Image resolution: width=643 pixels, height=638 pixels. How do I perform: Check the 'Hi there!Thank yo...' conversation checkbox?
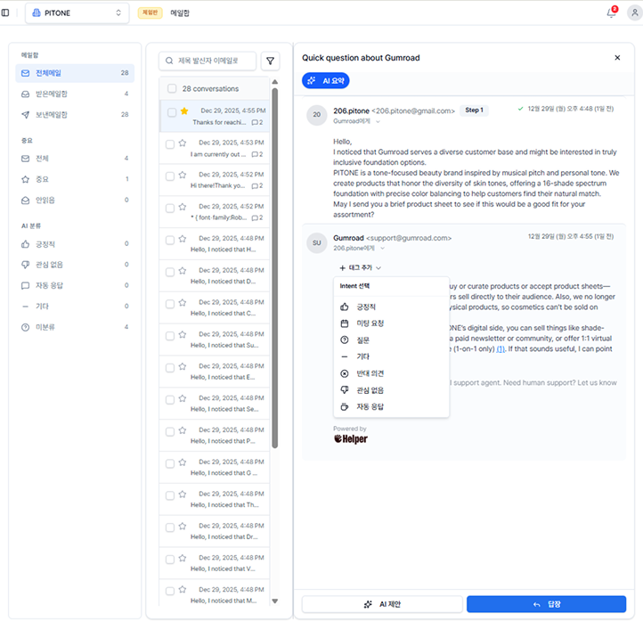170,176
